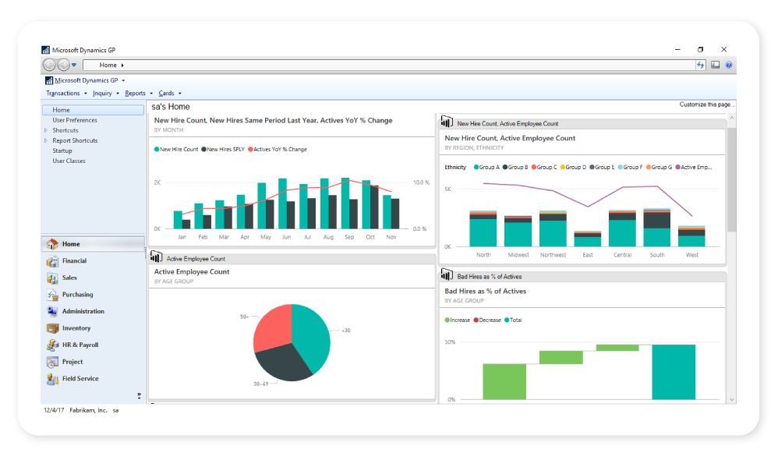Click the "sa's Home" page heading
The width and height of the screenshot is (778, 453).
[x=171, y=107]
